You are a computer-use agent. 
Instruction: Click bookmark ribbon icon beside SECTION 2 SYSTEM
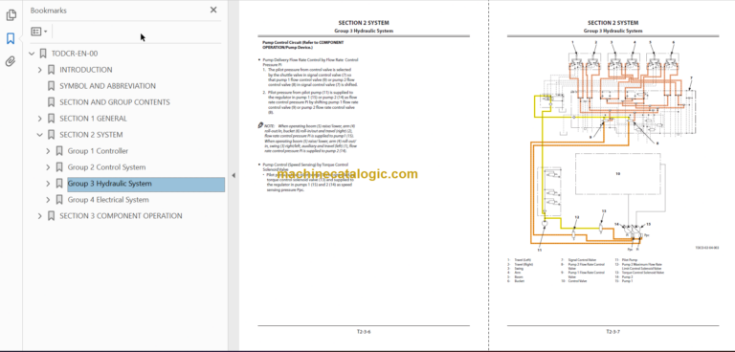[x=51, y=135]
